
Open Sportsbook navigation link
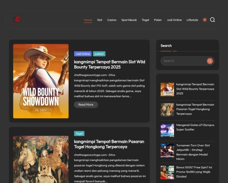(129, 20)
